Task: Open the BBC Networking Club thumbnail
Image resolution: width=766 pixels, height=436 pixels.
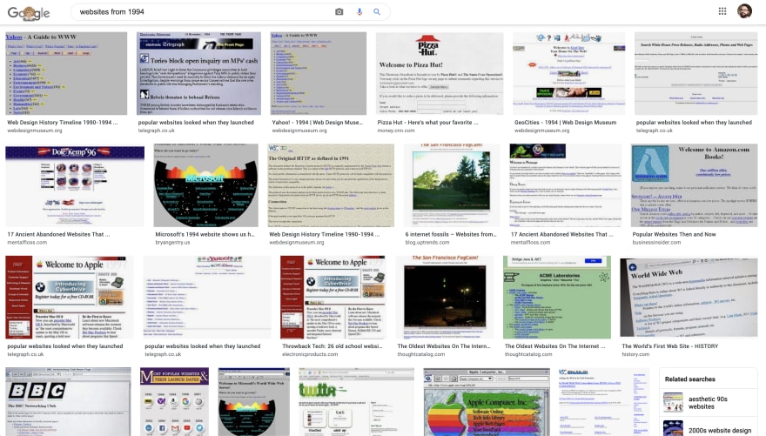Action: [x=68, y=402]
